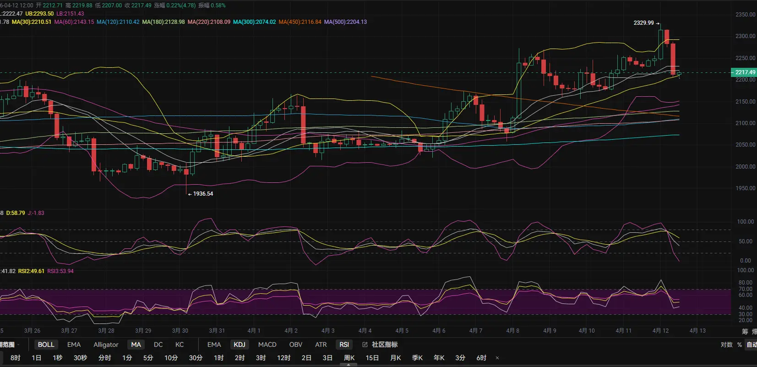The height and width of the screenshot is (367, 757).
Task: Click the small up-arrow handle under 周K
Action: (x=349, y=365)
